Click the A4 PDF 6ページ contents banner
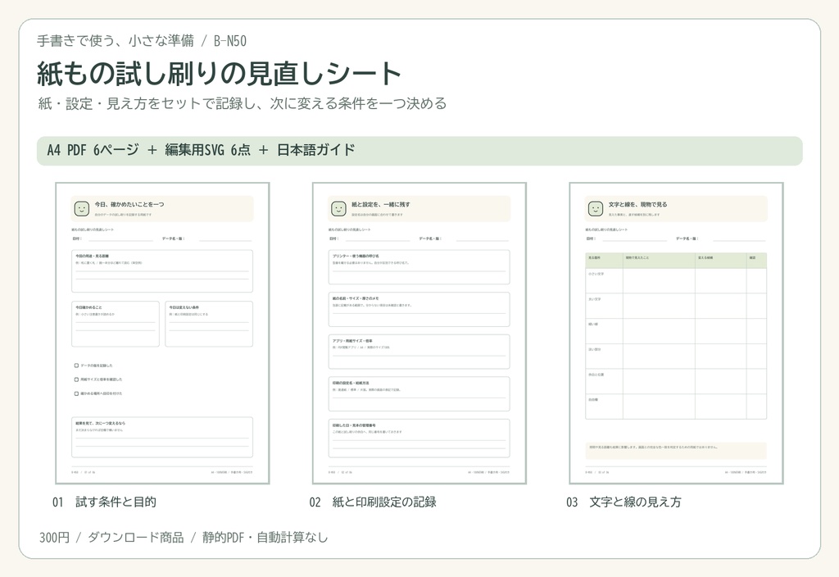 [x=419, y=151]
